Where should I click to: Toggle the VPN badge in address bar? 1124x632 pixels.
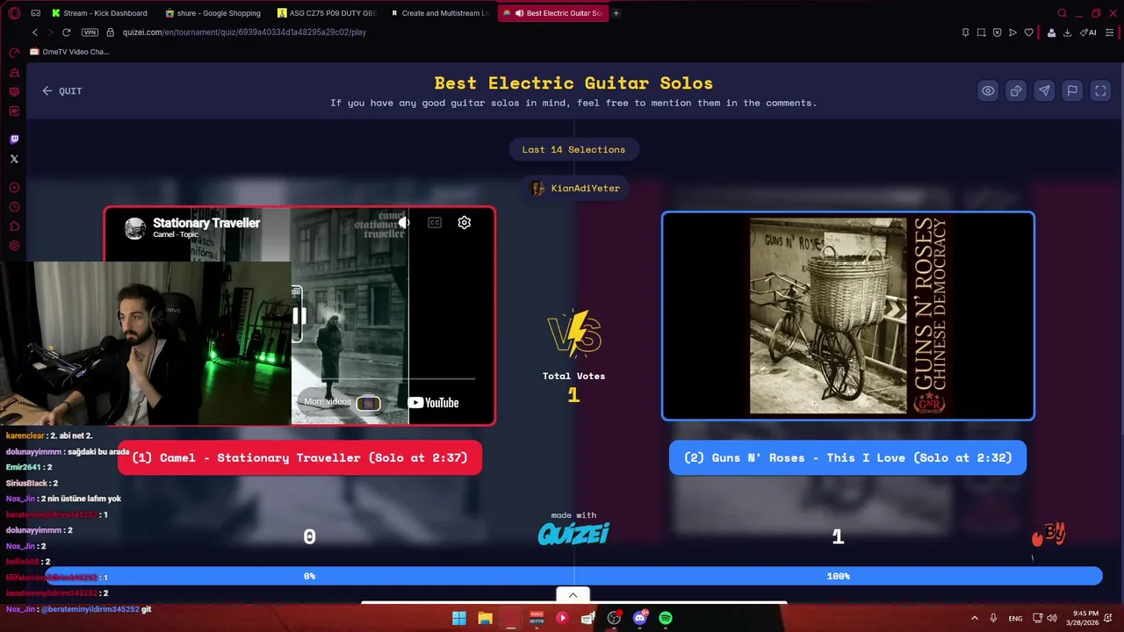pos(90,32)
